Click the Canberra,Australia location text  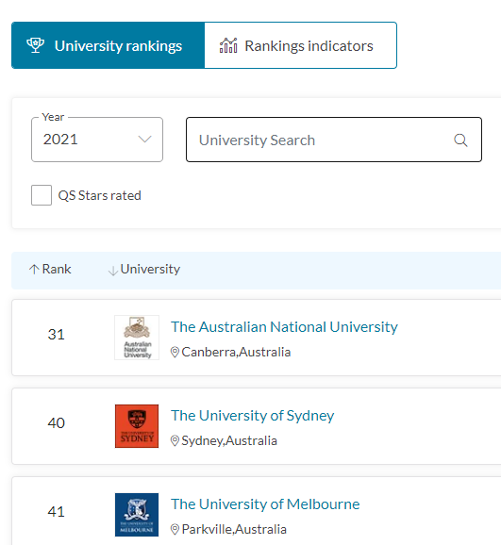click(x=236, y=352)
